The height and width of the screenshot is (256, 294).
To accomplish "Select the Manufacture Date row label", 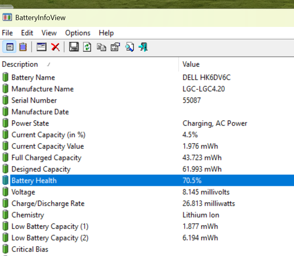I will pyautogui.click(x=40, y=112).
